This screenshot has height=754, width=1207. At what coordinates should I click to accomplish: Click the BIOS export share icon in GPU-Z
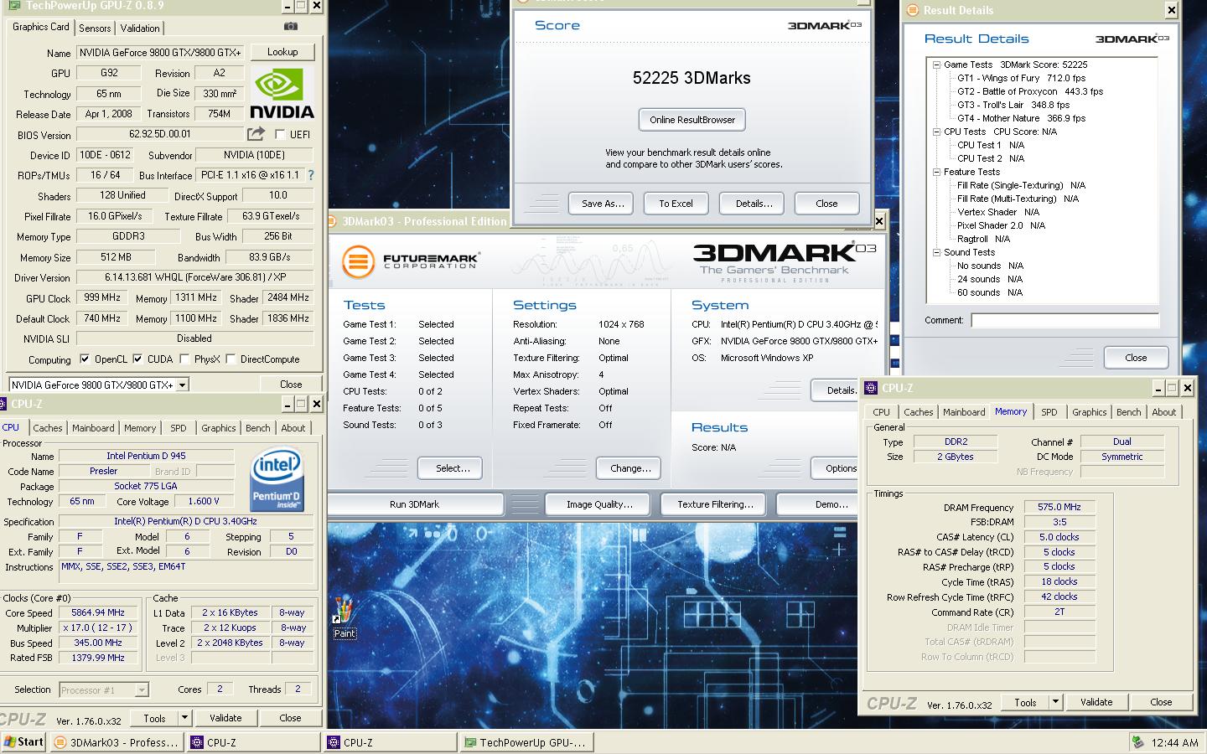click(256, 133)
